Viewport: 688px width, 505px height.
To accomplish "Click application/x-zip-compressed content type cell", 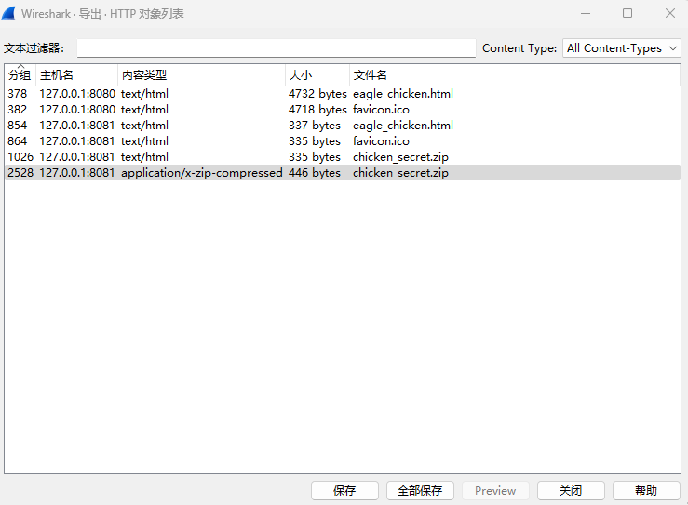I will [x=202, y=173].
